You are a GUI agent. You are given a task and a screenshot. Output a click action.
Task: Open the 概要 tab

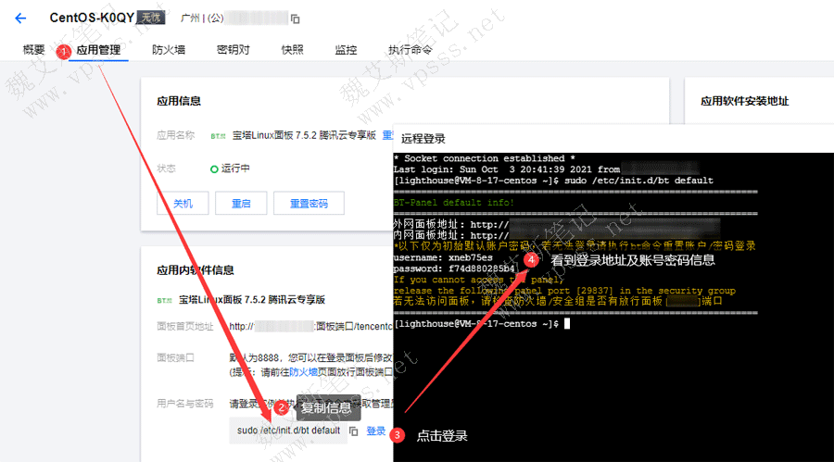click(33, 50)
